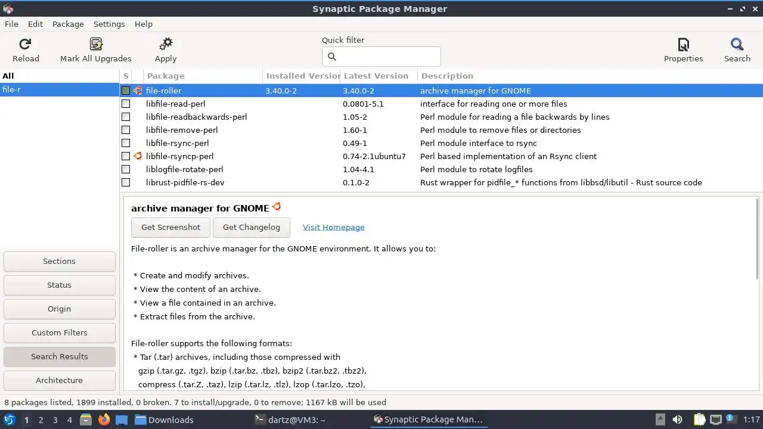Click the Apply gear icon
763x429 pixels.
(166, 44)
